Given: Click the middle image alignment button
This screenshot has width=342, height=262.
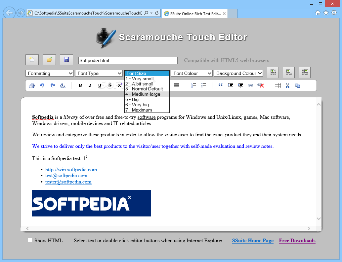Looking at the screenshot, I should point(289,73).
